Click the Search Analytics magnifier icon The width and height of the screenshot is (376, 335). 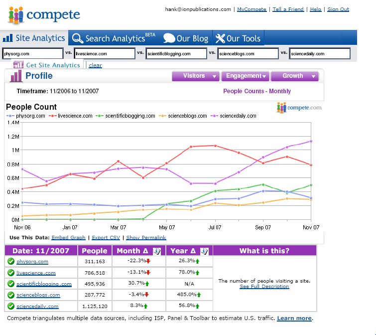[77, 38]
